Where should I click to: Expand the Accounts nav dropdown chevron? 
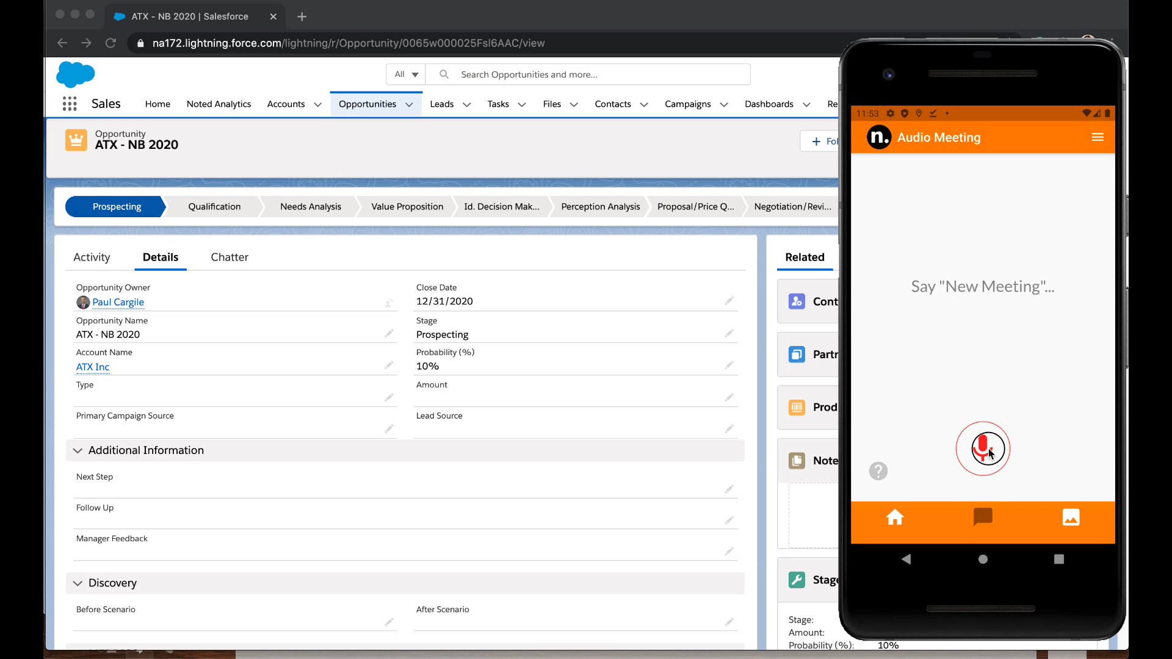coord(318,104)
